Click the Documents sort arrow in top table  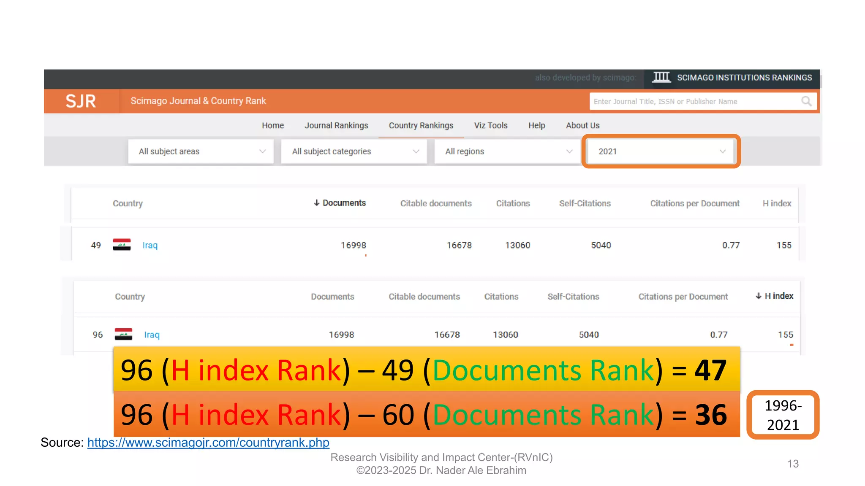click(316, 203)
